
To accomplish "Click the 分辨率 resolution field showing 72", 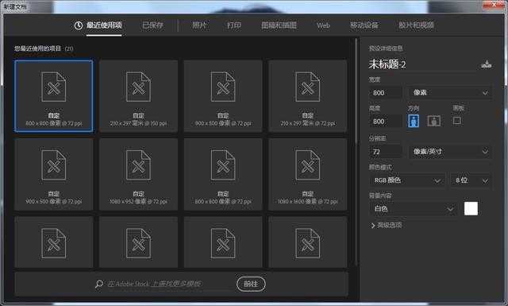I will tap(386, 151).
